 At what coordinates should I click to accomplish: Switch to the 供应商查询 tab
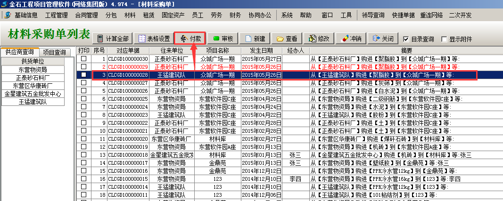coord(19,52)
